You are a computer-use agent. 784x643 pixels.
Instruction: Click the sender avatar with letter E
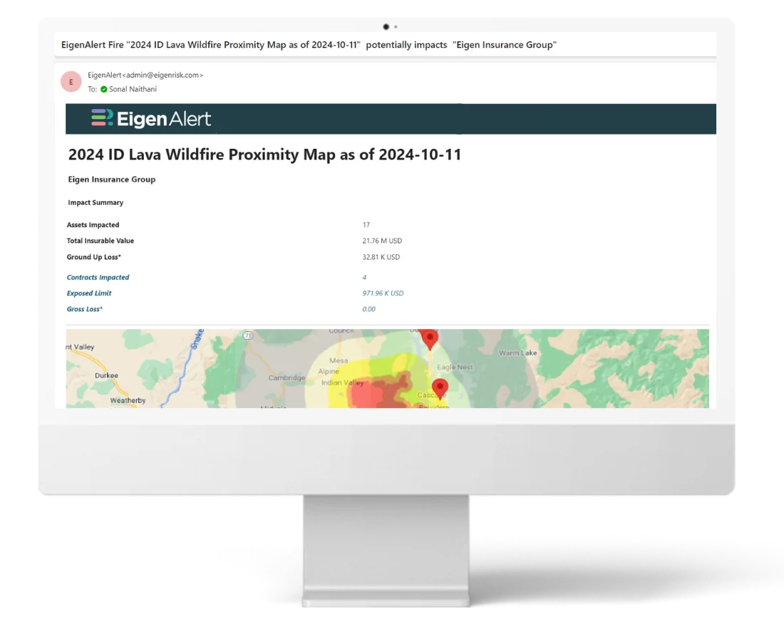71,82
